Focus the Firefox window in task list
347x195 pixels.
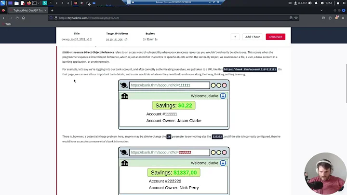click(76, 3)
